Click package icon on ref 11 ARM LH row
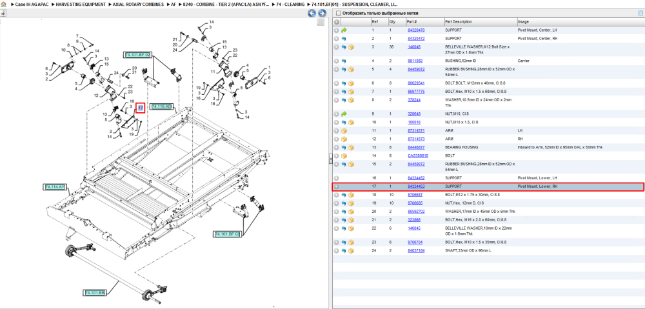Screen dimensions: 645x309 344,130
